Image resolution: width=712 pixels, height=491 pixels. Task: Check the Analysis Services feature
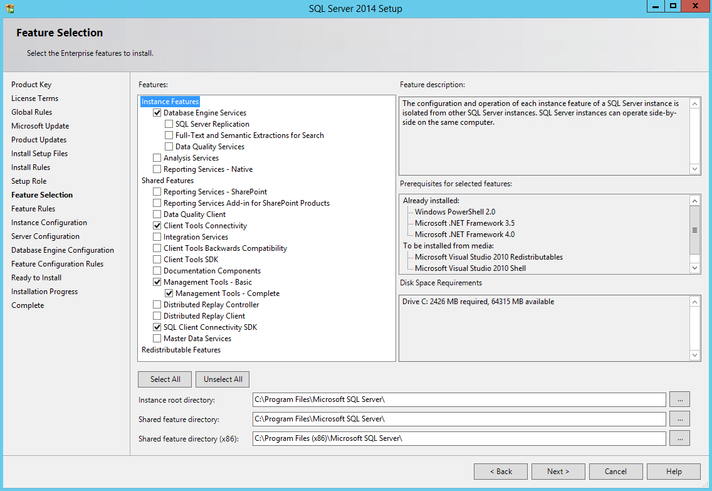point(157,157)
